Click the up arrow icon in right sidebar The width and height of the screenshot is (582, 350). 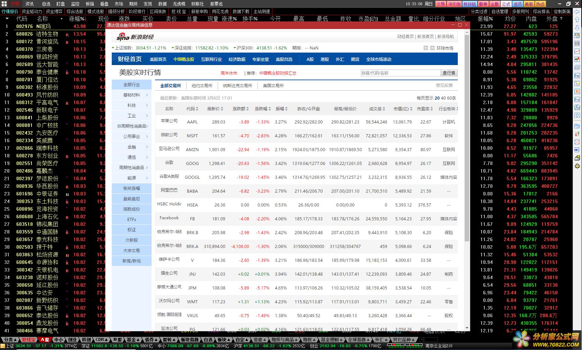[577, 20]
